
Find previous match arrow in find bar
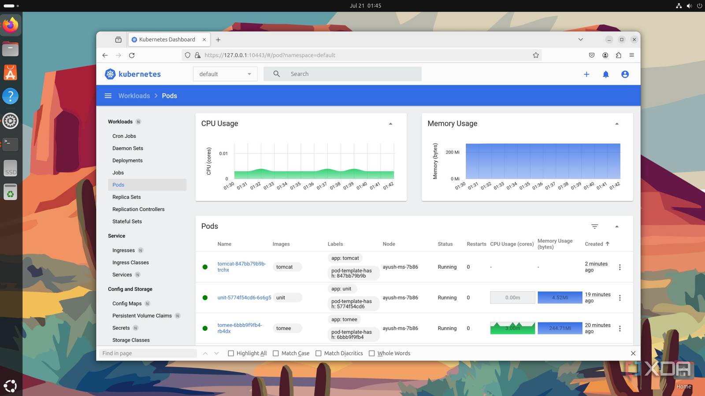click(x=205, y=353)
